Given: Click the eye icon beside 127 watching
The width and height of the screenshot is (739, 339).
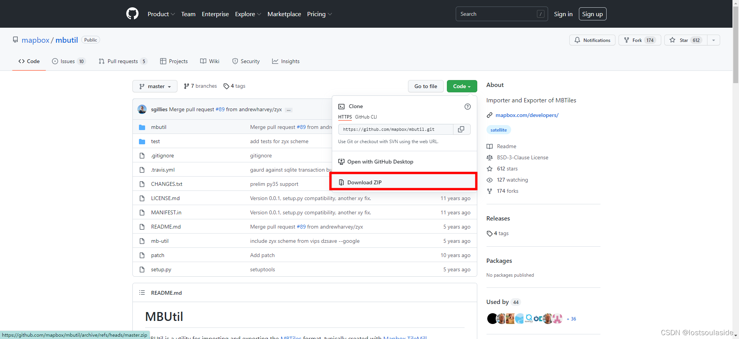Looking at the screenshot, I should (490, 180).
